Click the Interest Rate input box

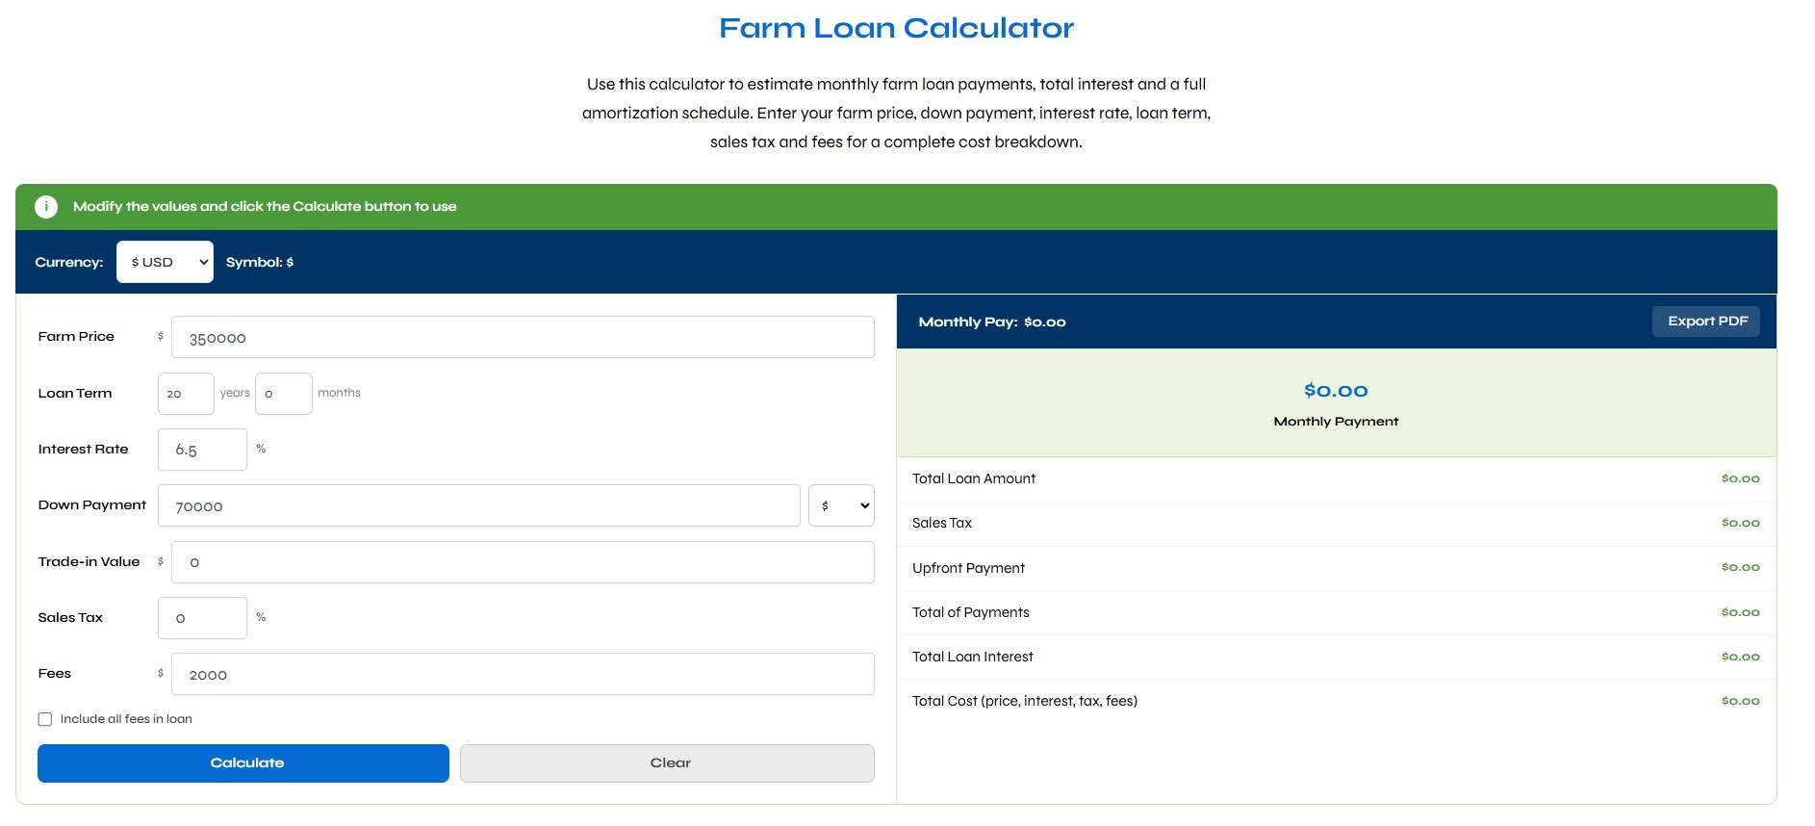coord(202,450)
